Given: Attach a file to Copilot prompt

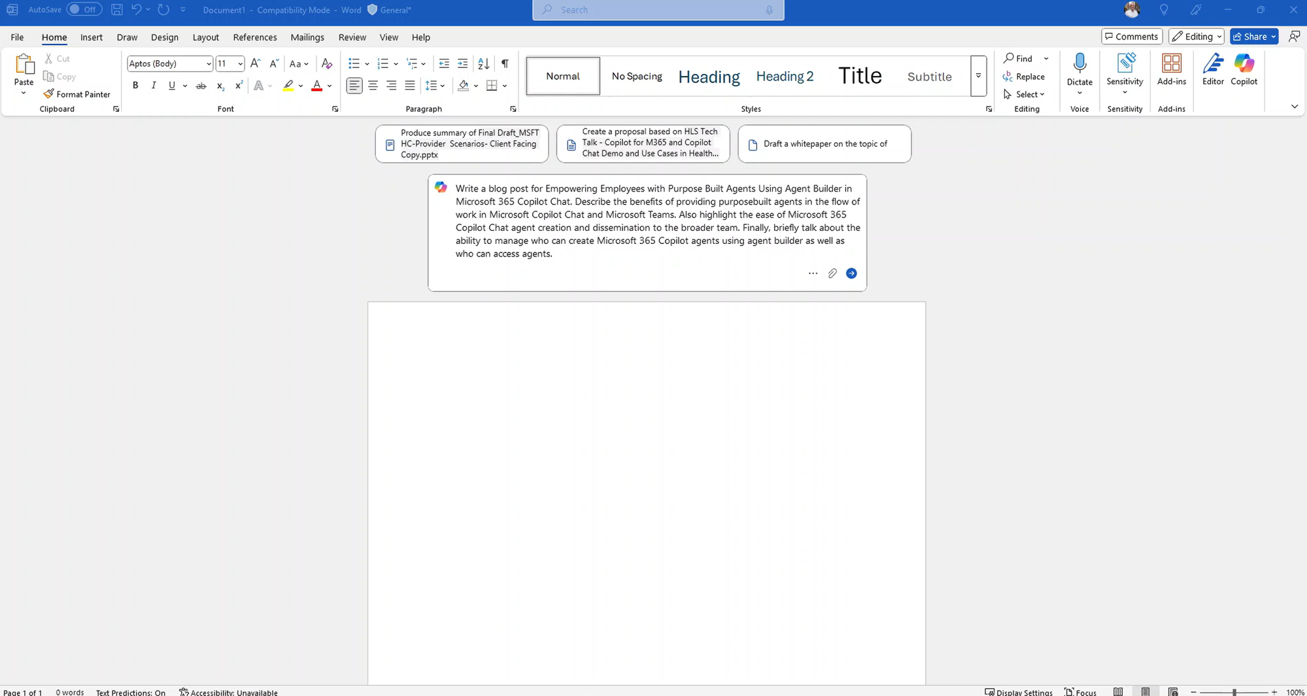Looking at the screenshot, I should tap(832, 273).
